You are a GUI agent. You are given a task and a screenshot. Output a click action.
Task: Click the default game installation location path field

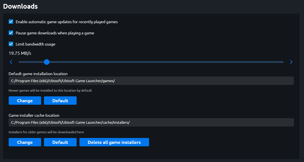pyautogui.click(x=151, y=80)
